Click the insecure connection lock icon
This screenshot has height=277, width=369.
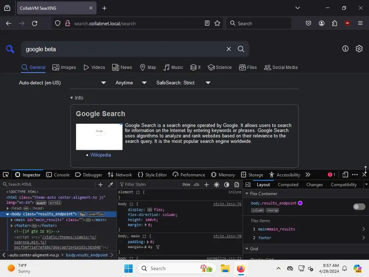pyautogui.click(x=67, y=23)
